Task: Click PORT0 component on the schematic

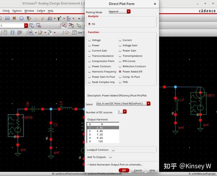Action: (16, 126)
